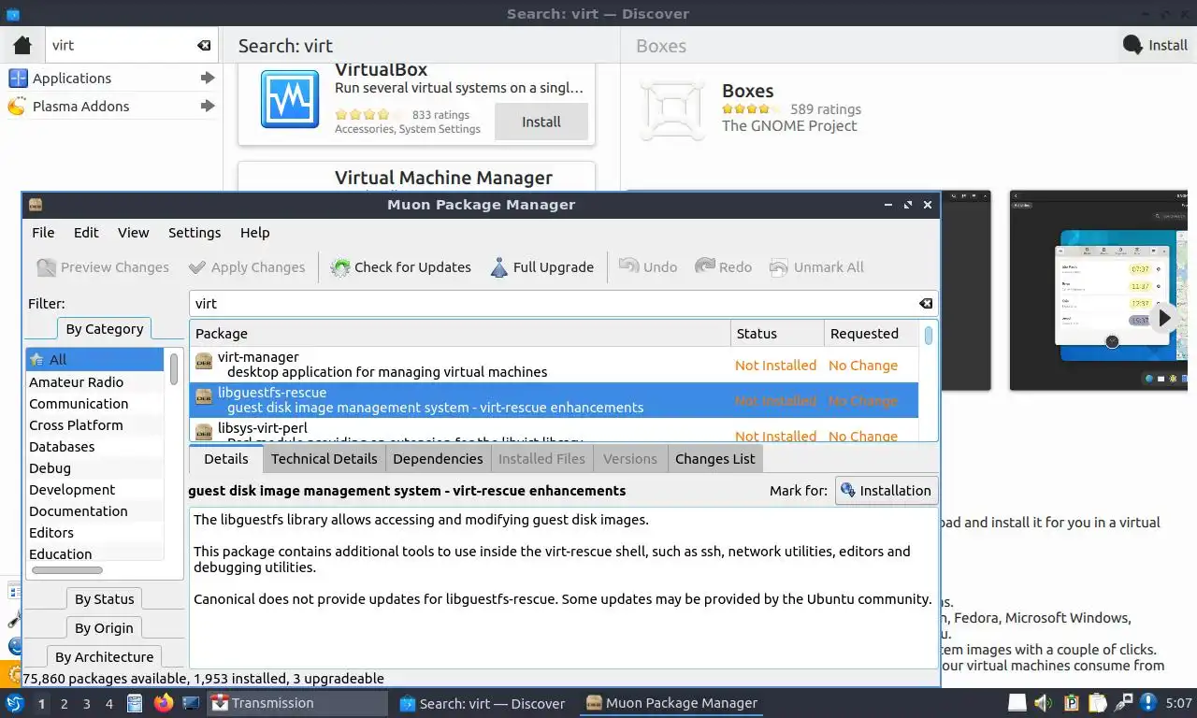Clear the Discover search box text

tap(203, 45)
